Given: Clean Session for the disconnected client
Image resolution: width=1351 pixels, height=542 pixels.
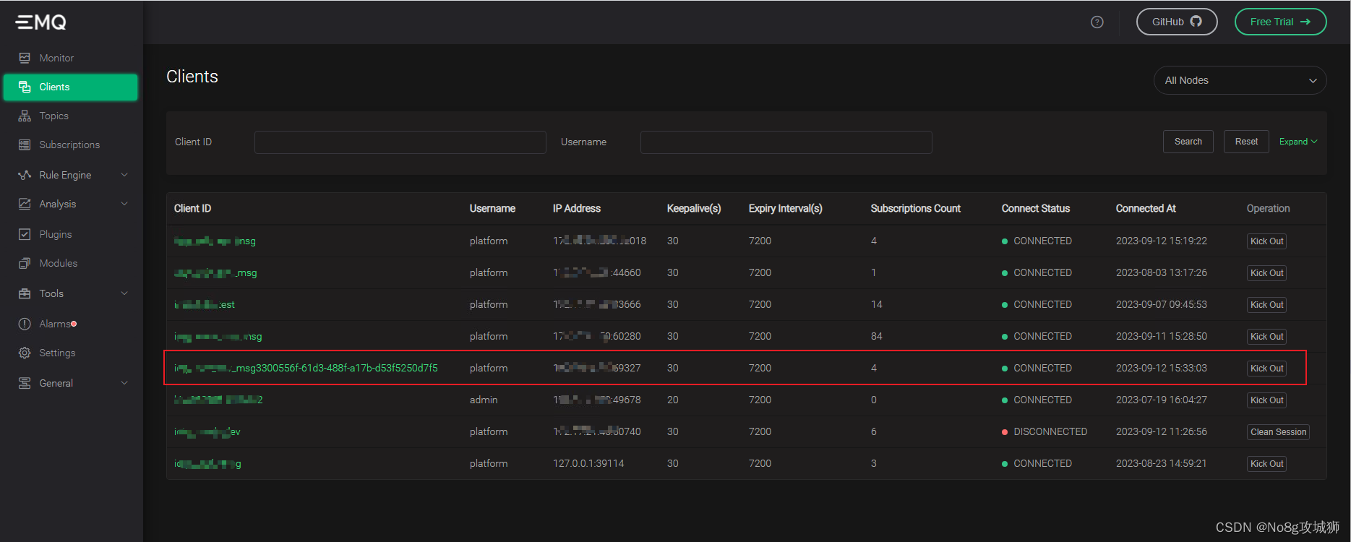Looking at the screenshot, I should coord(1278,432).
